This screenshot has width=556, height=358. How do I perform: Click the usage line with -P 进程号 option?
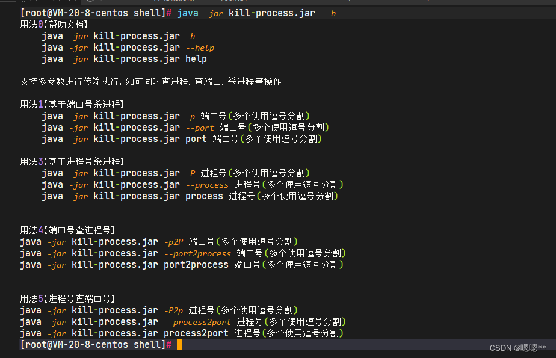coord(176,173)
